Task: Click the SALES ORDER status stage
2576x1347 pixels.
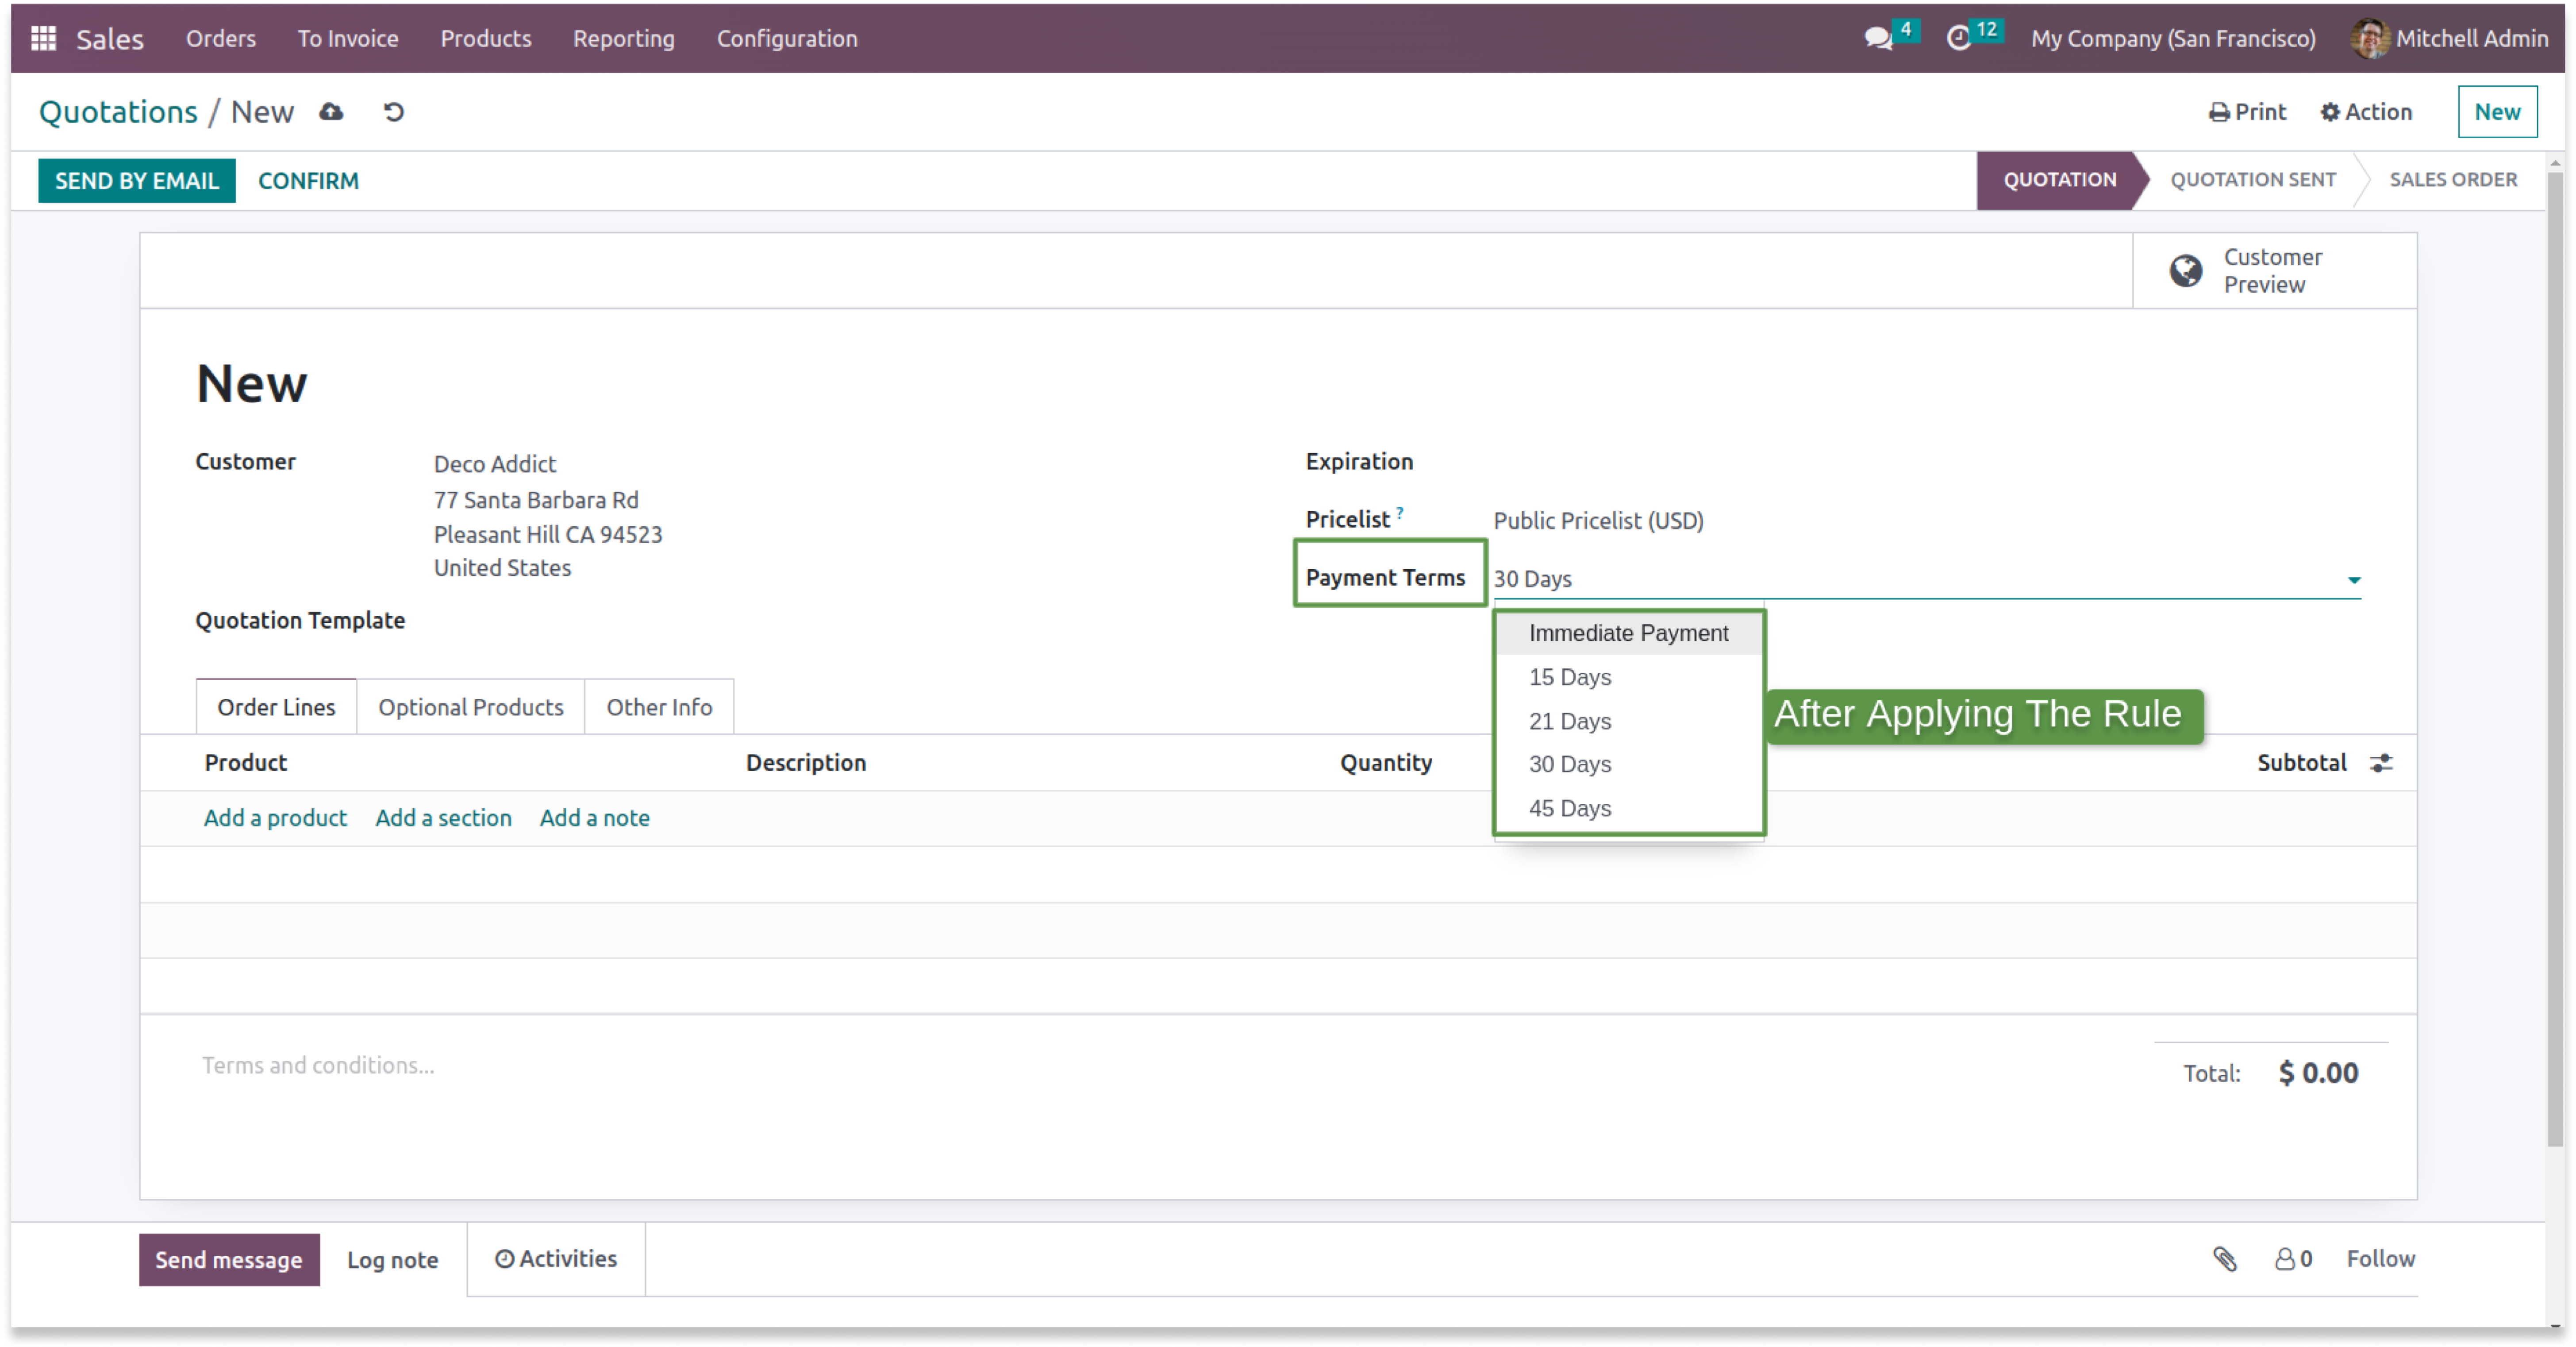Action: [2453, 180]
